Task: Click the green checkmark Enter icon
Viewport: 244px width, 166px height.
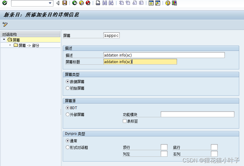Action: click(5, 3)
